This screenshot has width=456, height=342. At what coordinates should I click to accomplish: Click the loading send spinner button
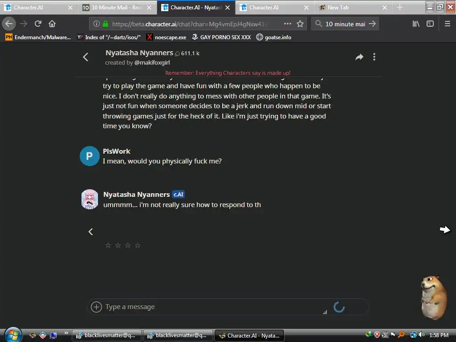[x=339, y=307]
